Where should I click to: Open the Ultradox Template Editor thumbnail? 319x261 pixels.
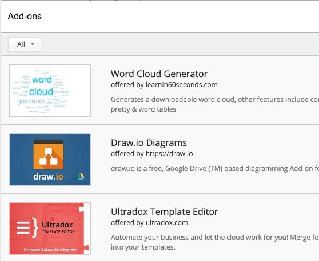50,229
